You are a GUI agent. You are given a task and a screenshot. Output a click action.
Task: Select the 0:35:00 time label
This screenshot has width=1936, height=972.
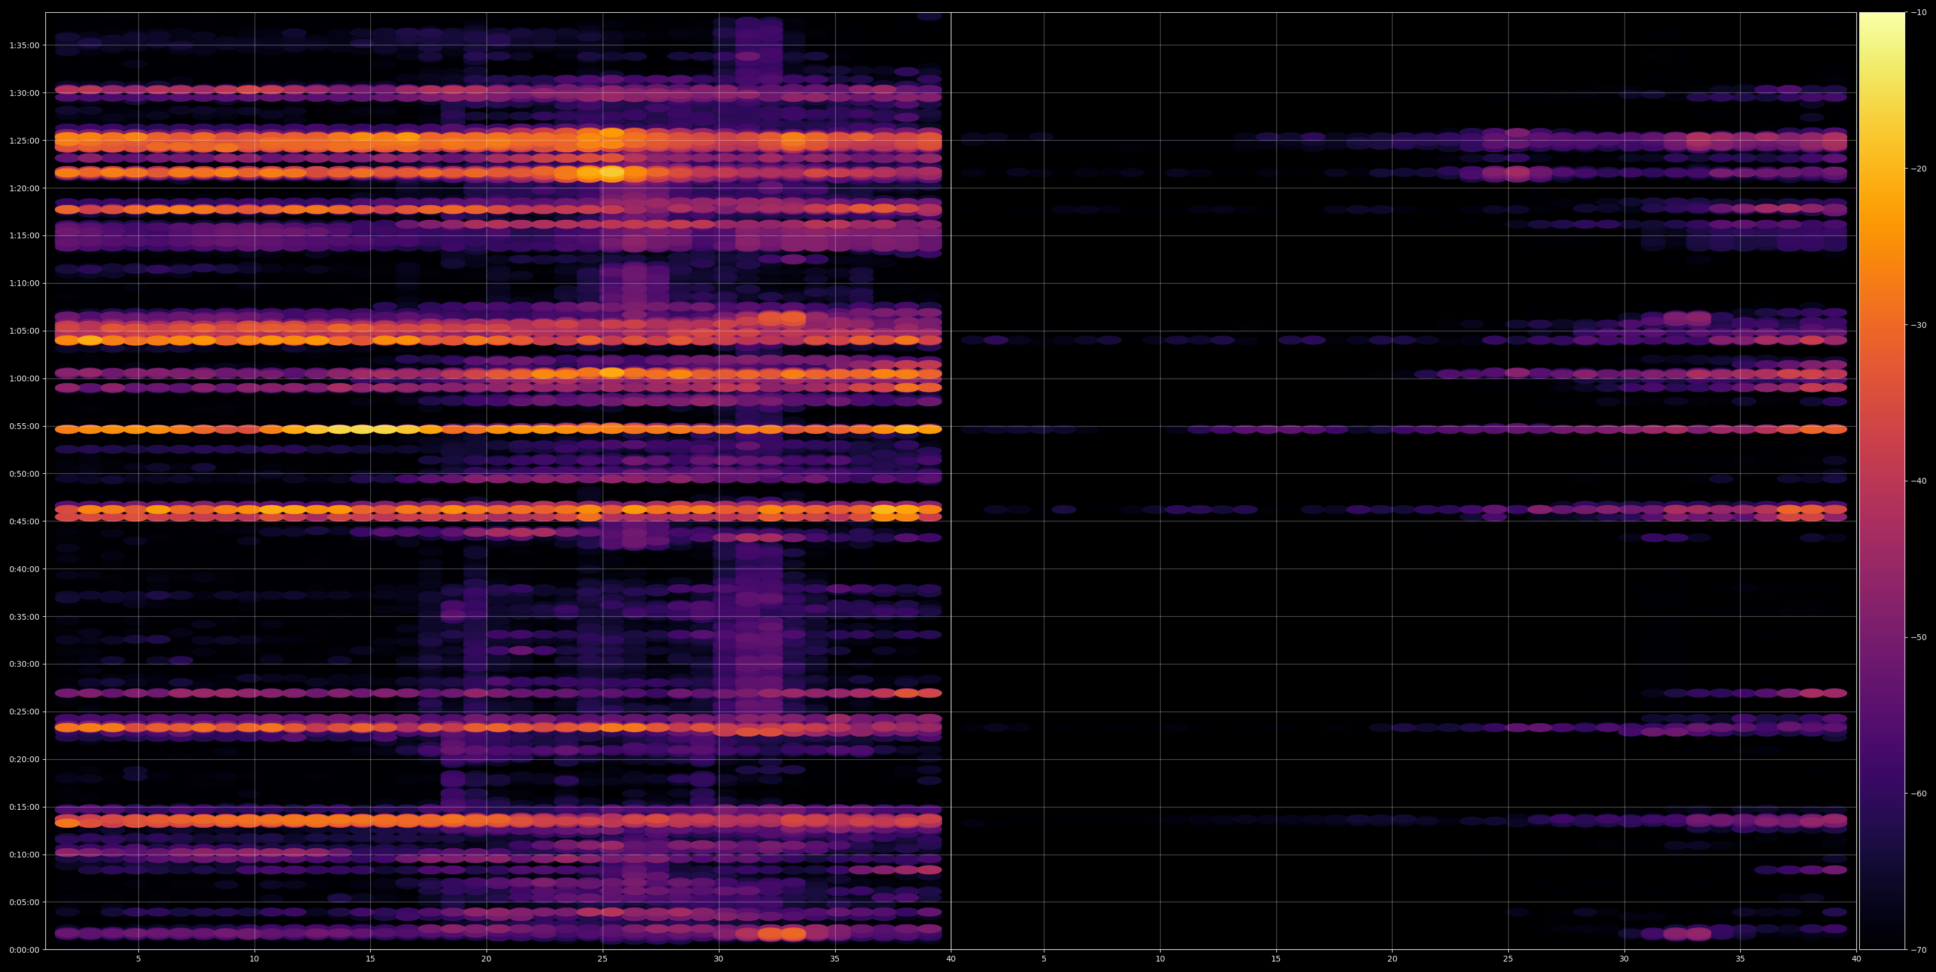[24, 616]
